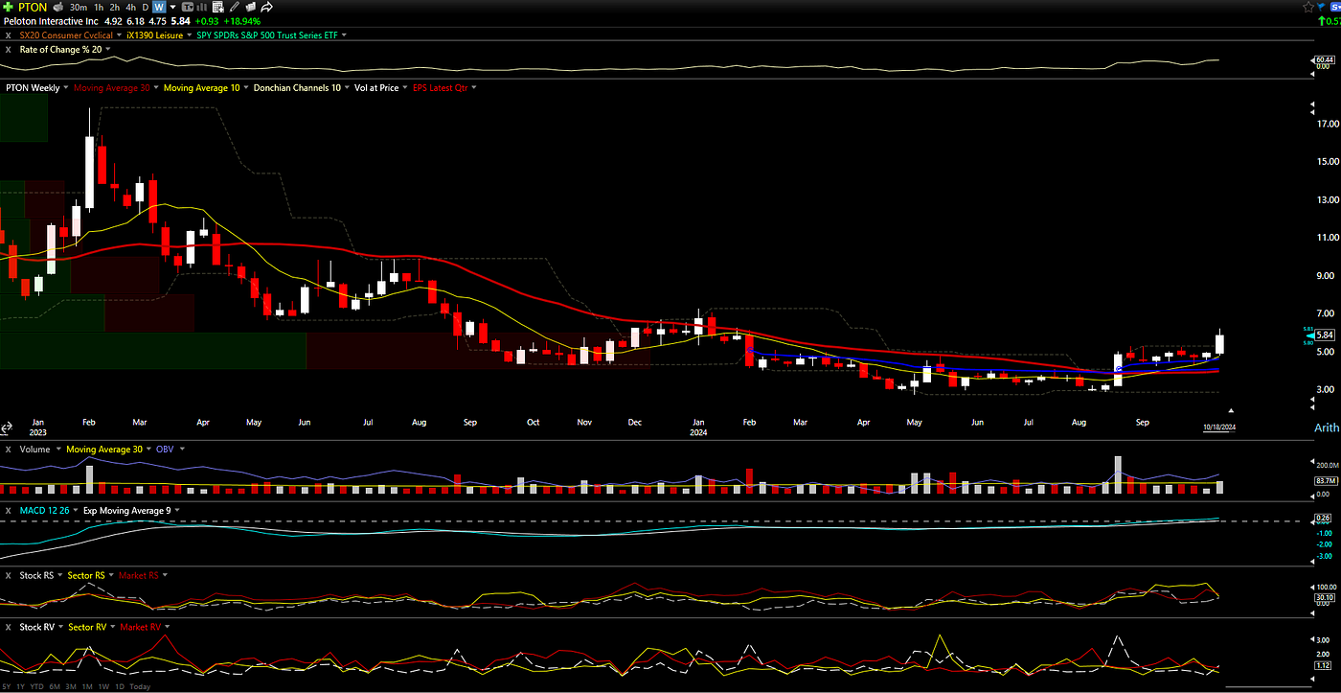The image size is (1341, 693).
Task: Set chart range to YTD
Action: point(37,686)
